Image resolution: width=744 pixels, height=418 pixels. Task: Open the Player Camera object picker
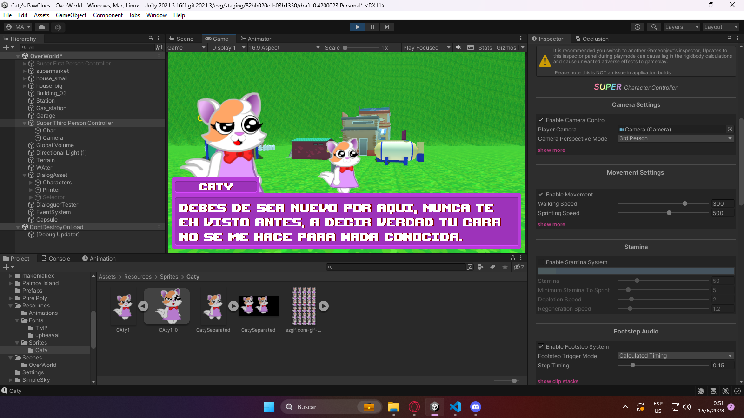tap(730, 129)
